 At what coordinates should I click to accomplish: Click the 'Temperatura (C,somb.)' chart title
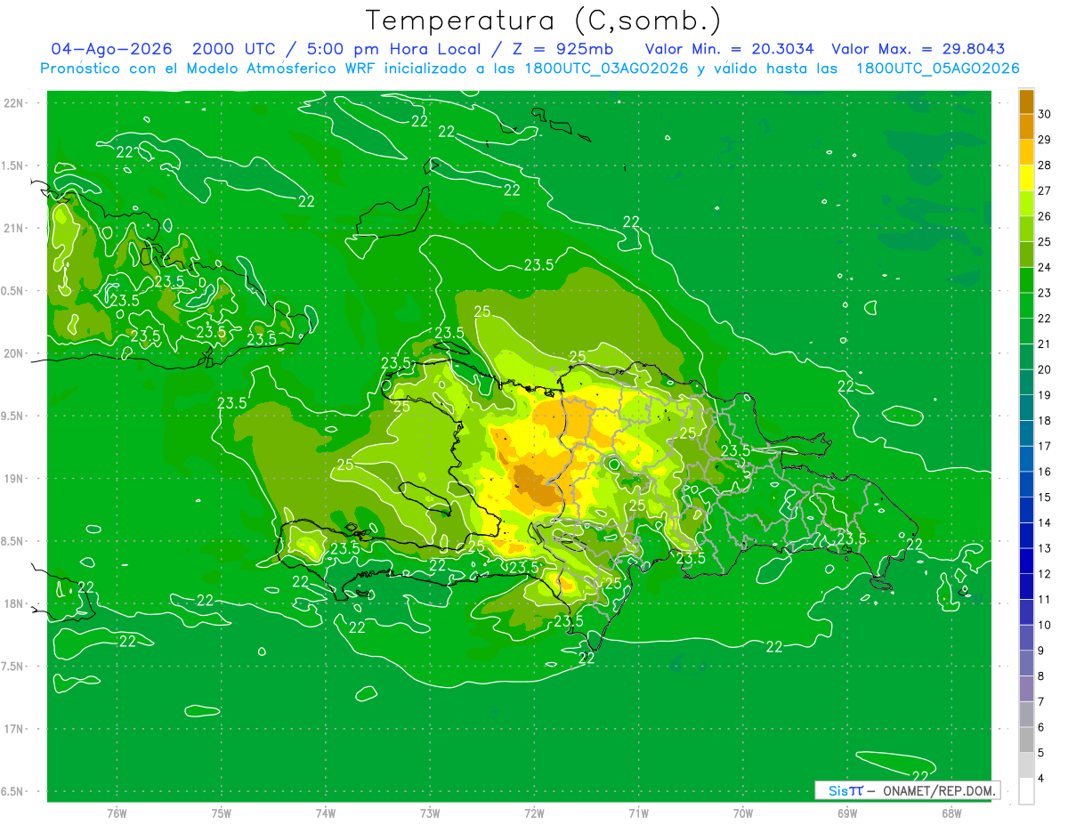pos(543,20)
